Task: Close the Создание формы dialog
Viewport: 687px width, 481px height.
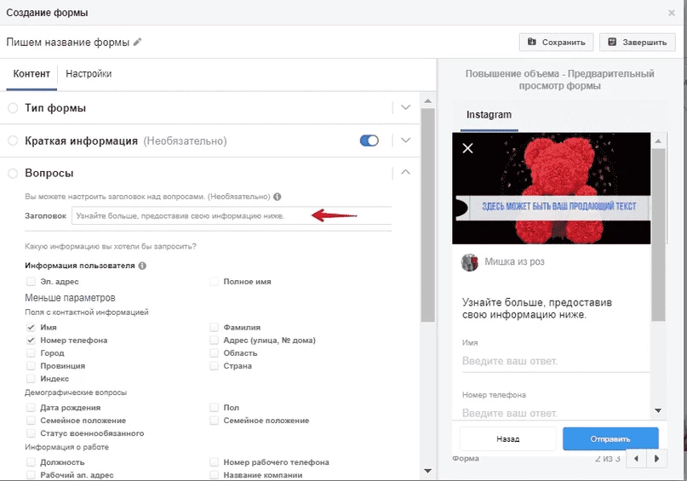Action: 671,13
